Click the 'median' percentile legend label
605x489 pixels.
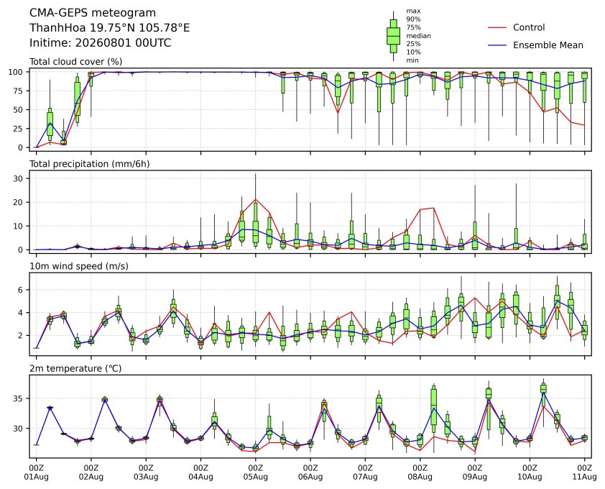pos(418,36)
